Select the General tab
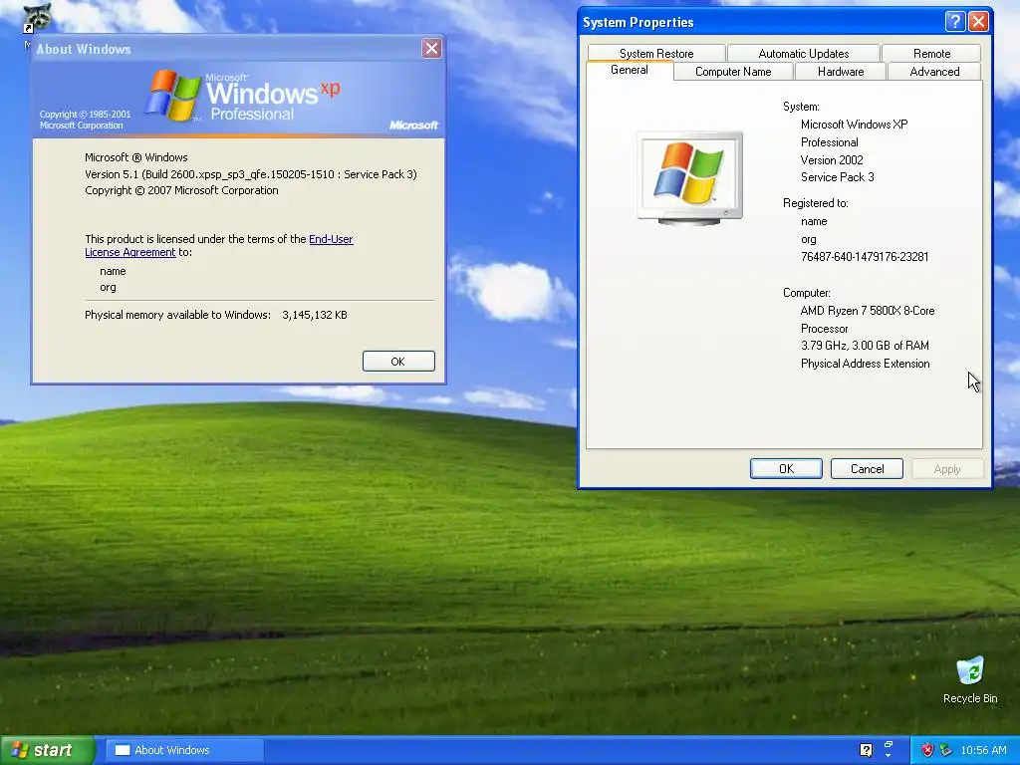Image resolution: width=1020 pixels, height=765 pixels. pos(630,71)
